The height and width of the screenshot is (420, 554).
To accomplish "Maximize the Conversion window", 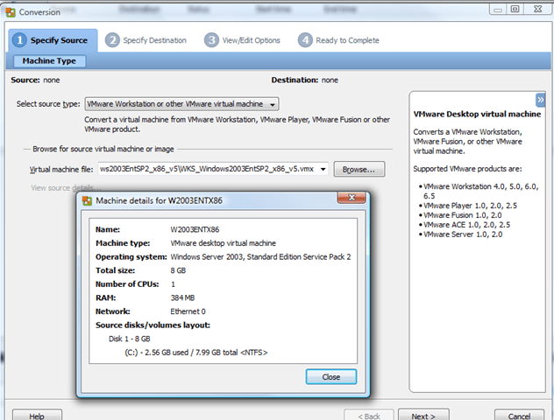I will pyautogui.click(x=515, y=9).
